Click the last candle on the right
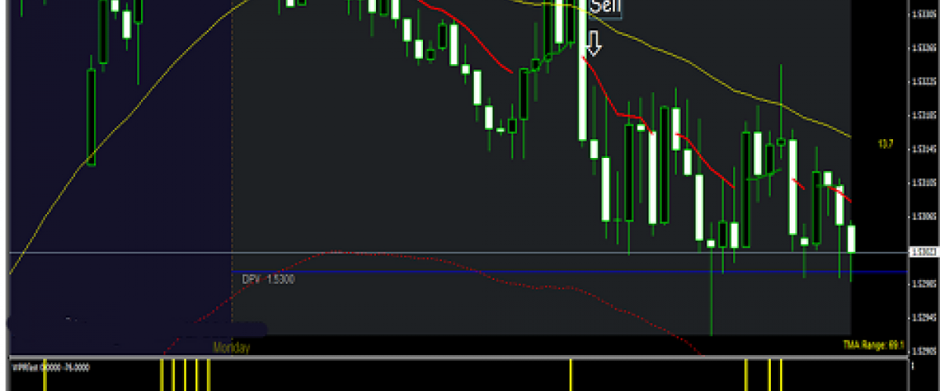This screenshot has width=940, height=391. [x=851, y=239]
